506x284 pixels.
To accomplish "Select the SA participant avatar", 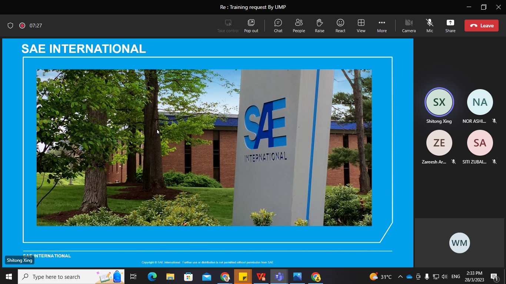I will point(480,143).
